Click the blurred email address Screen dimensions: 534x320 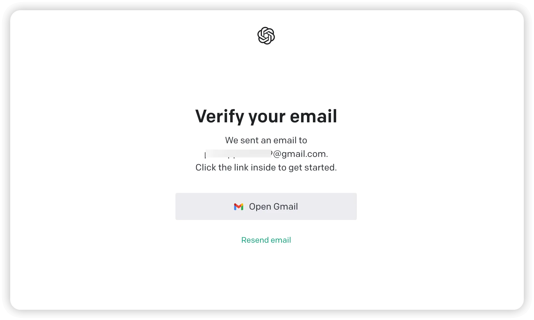point(238,154)
